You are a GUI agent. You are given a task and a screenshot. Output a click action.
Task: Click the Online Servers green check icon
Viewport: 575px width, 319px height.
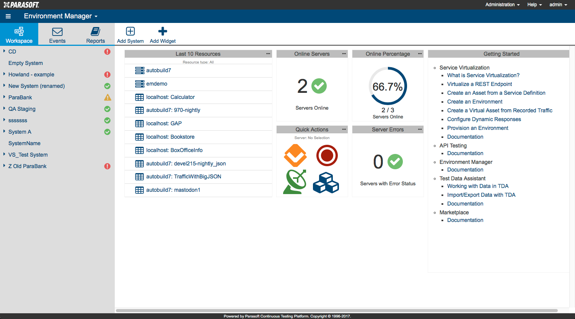[x=319, y=86]
